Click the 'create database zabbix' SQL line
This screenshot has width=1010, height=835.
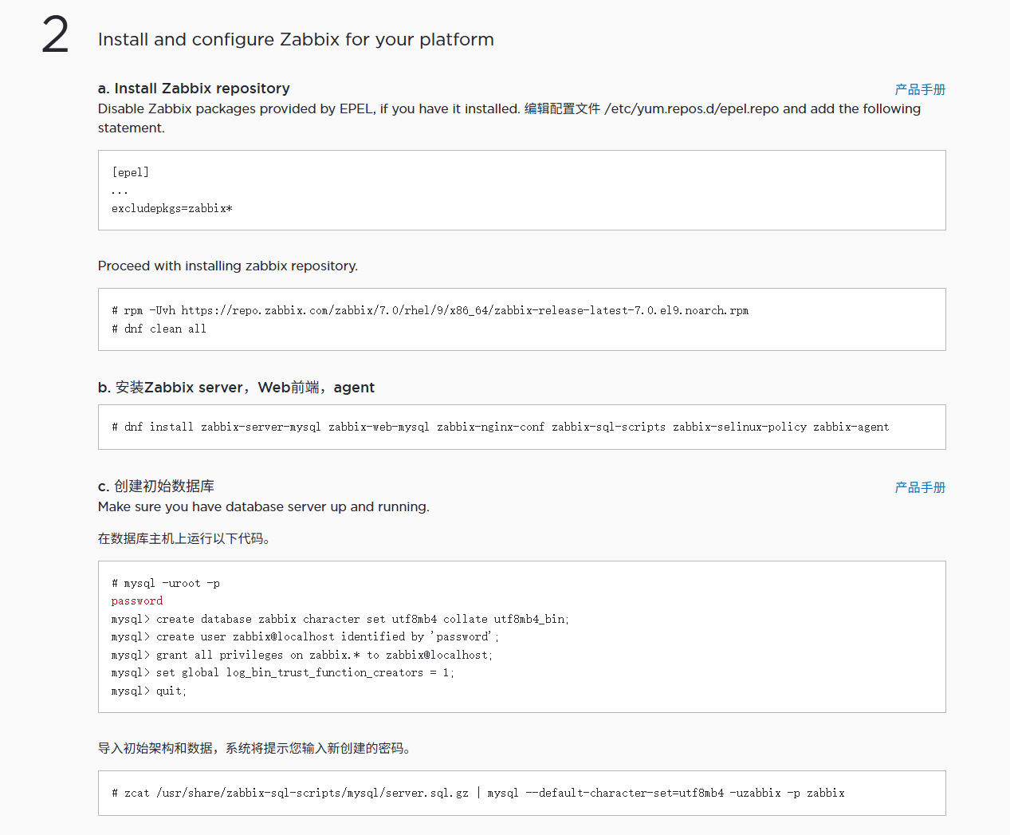pos(340,619)
